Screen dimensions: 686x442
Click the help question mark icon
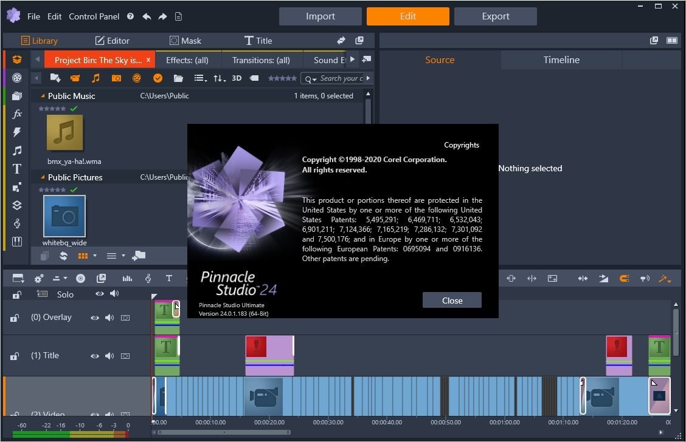coord(130,16)
